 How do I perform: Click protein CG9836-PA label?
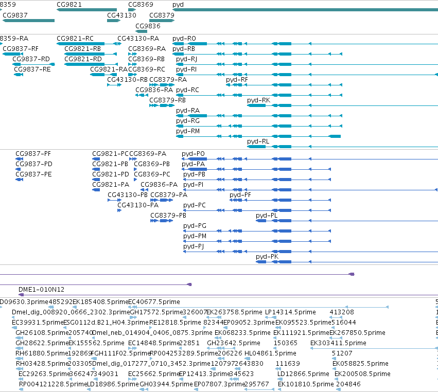pos(159,185)
